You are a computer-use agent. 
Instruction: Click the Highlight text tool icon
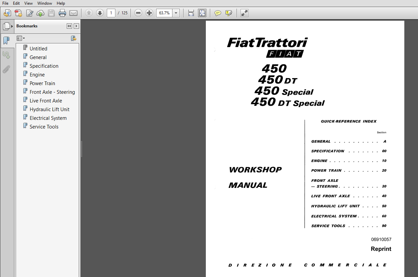(229, 13)
